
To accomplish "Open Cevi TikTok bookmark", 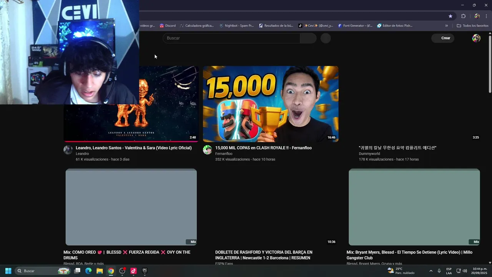I will point(316,26).
